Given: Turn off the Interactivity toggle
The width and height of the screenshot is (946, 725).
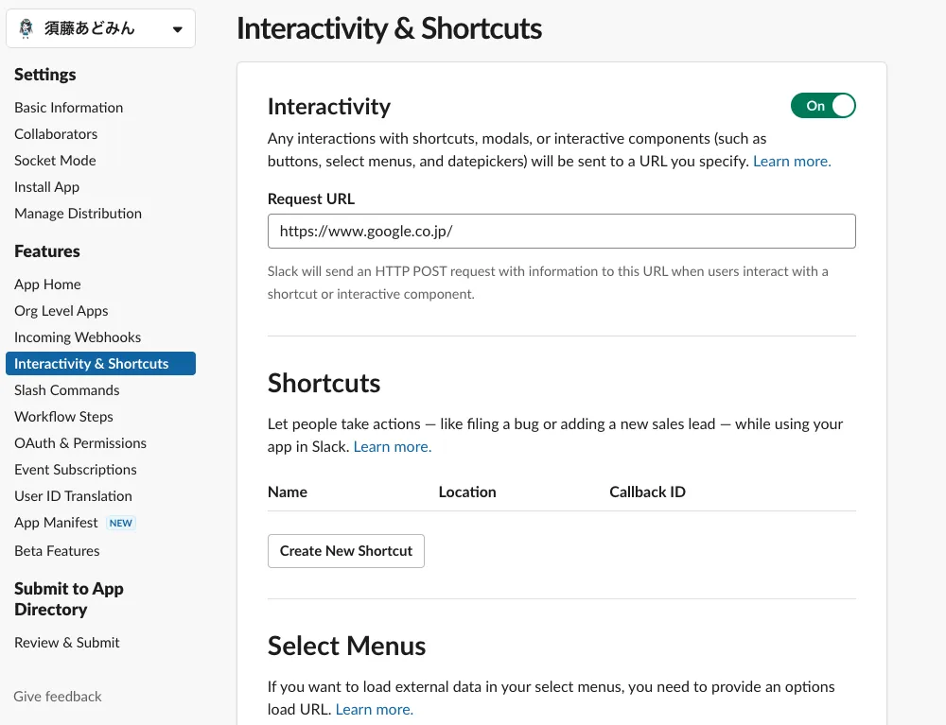Looking at the screenshot, I should [823, 106].
